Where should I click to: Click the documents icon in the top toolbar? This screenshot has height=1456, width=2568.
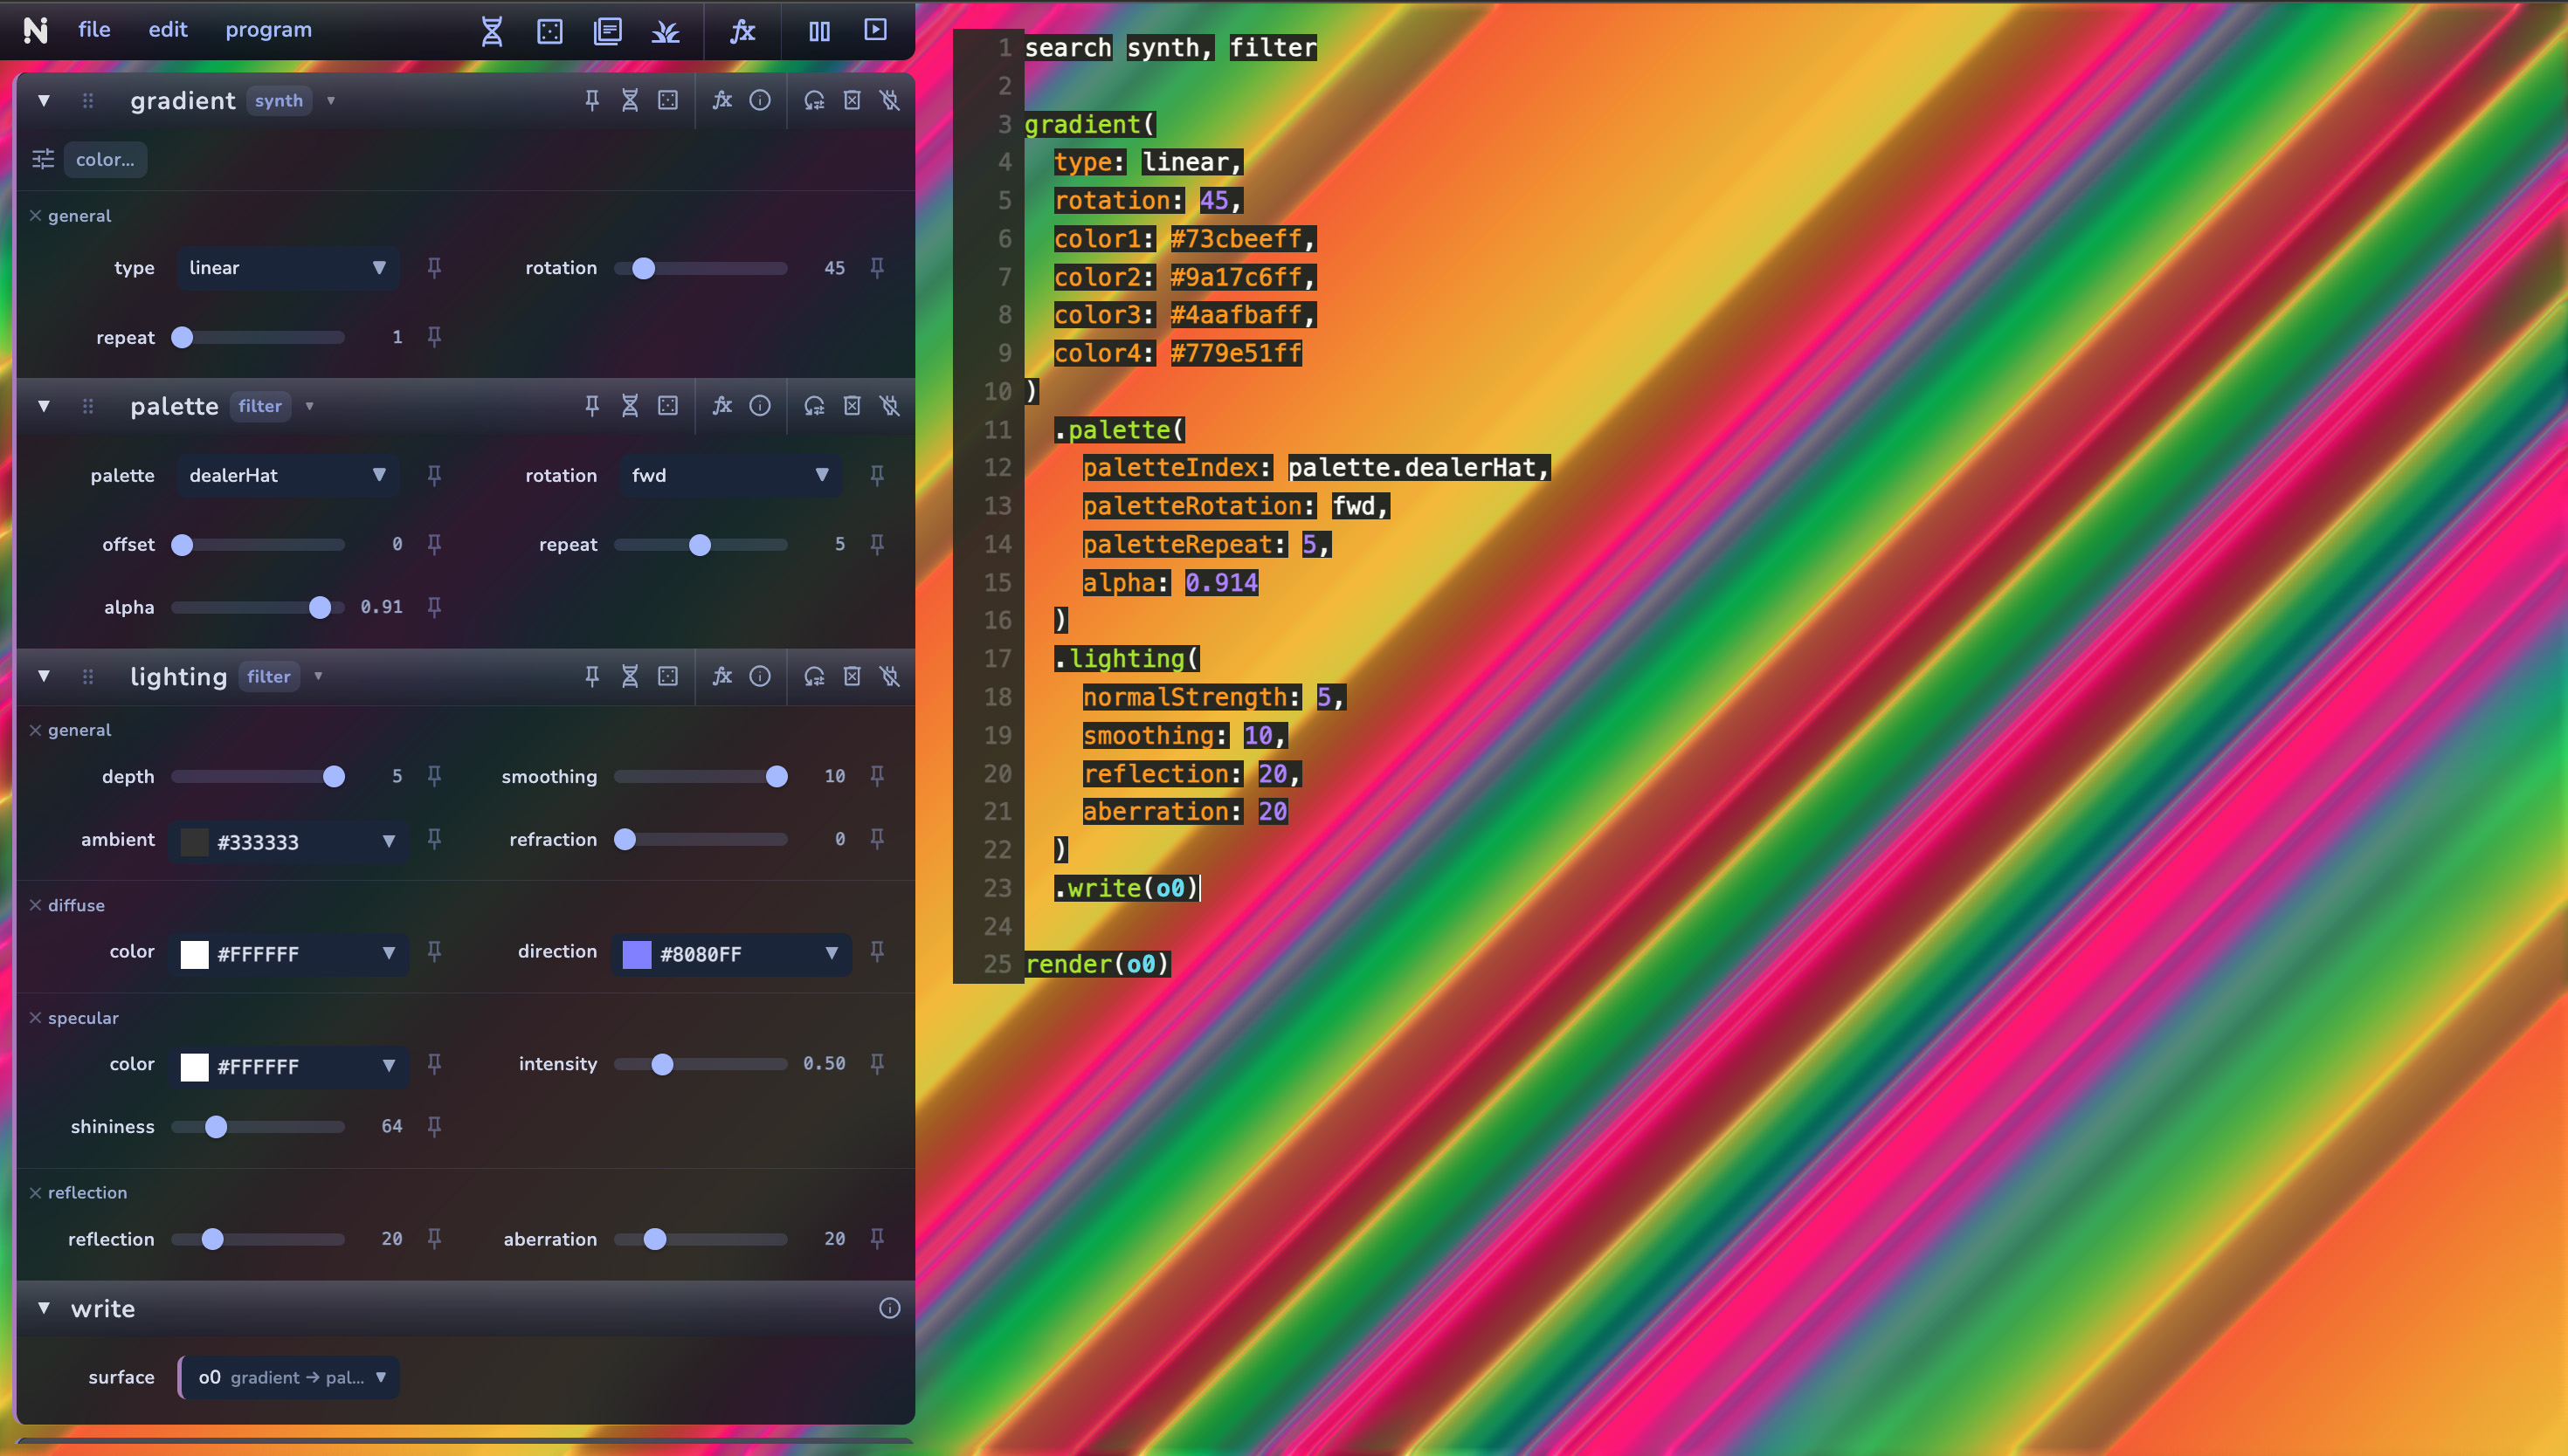point(607,31)
